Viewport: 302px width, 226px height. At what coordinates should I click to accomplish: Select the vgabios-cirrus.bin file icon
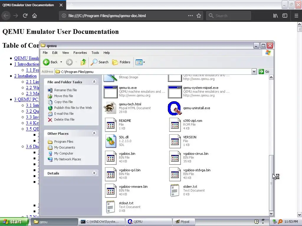click(x=175, y=158)
